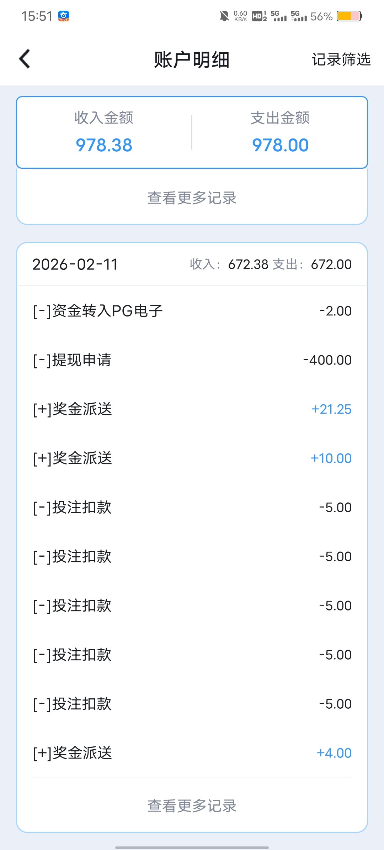Tap the first 5G signal icon
The image size is (384, 850).
(278, 16)
